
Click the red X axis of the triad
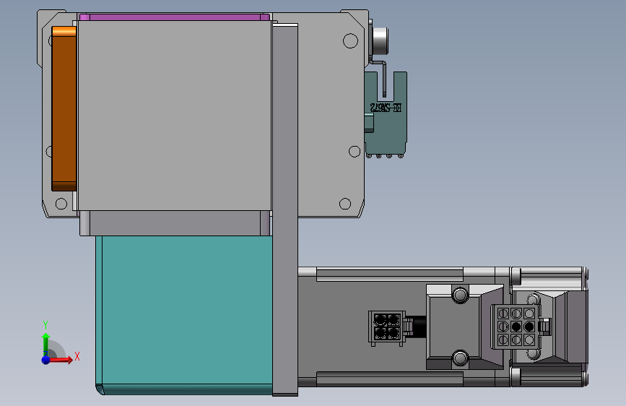pos(61,360)
